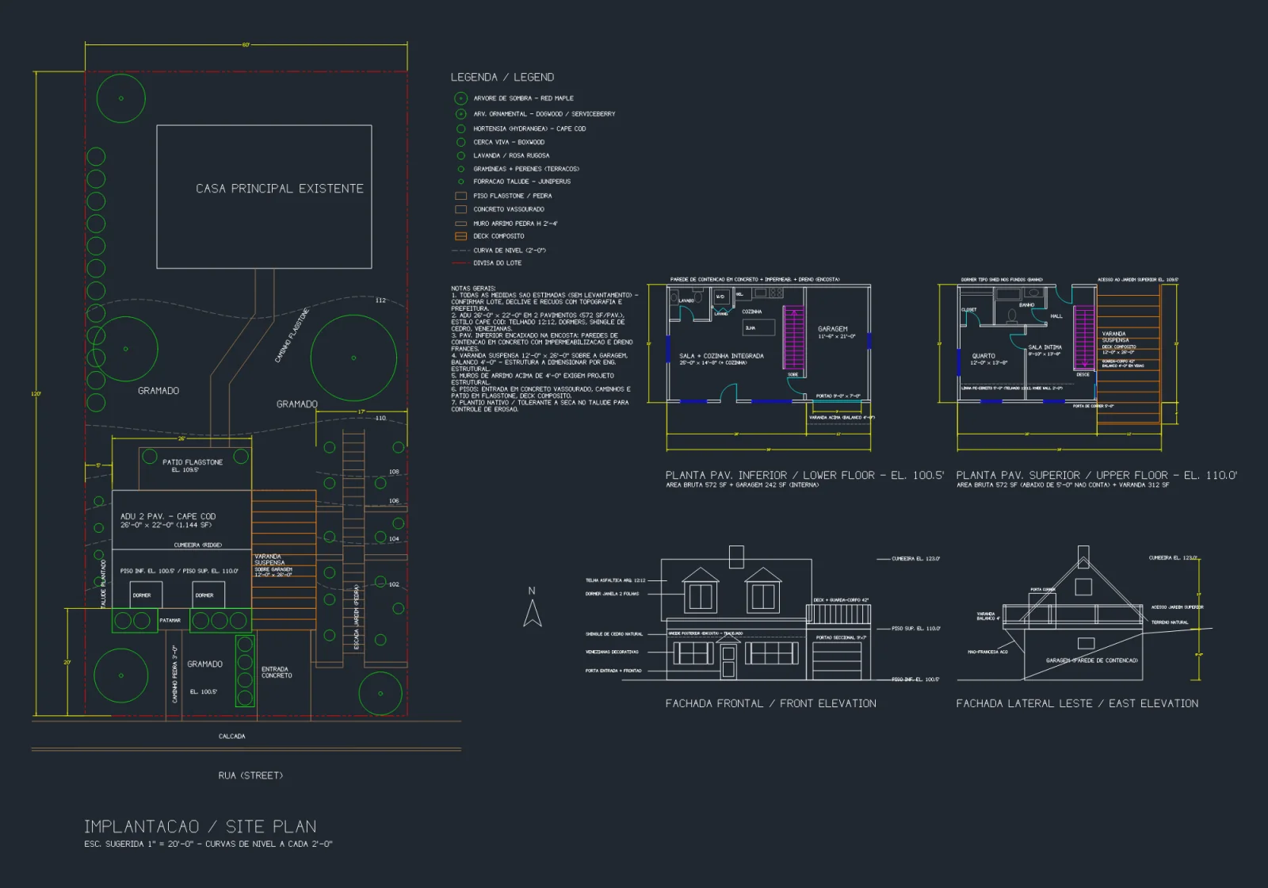
Task: Click the "PATAMAR" landing label
Action: click(170, 621)
